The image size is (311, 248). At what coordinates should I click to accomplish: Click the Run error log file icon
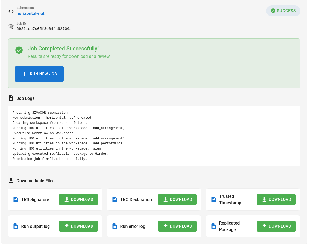115,226
